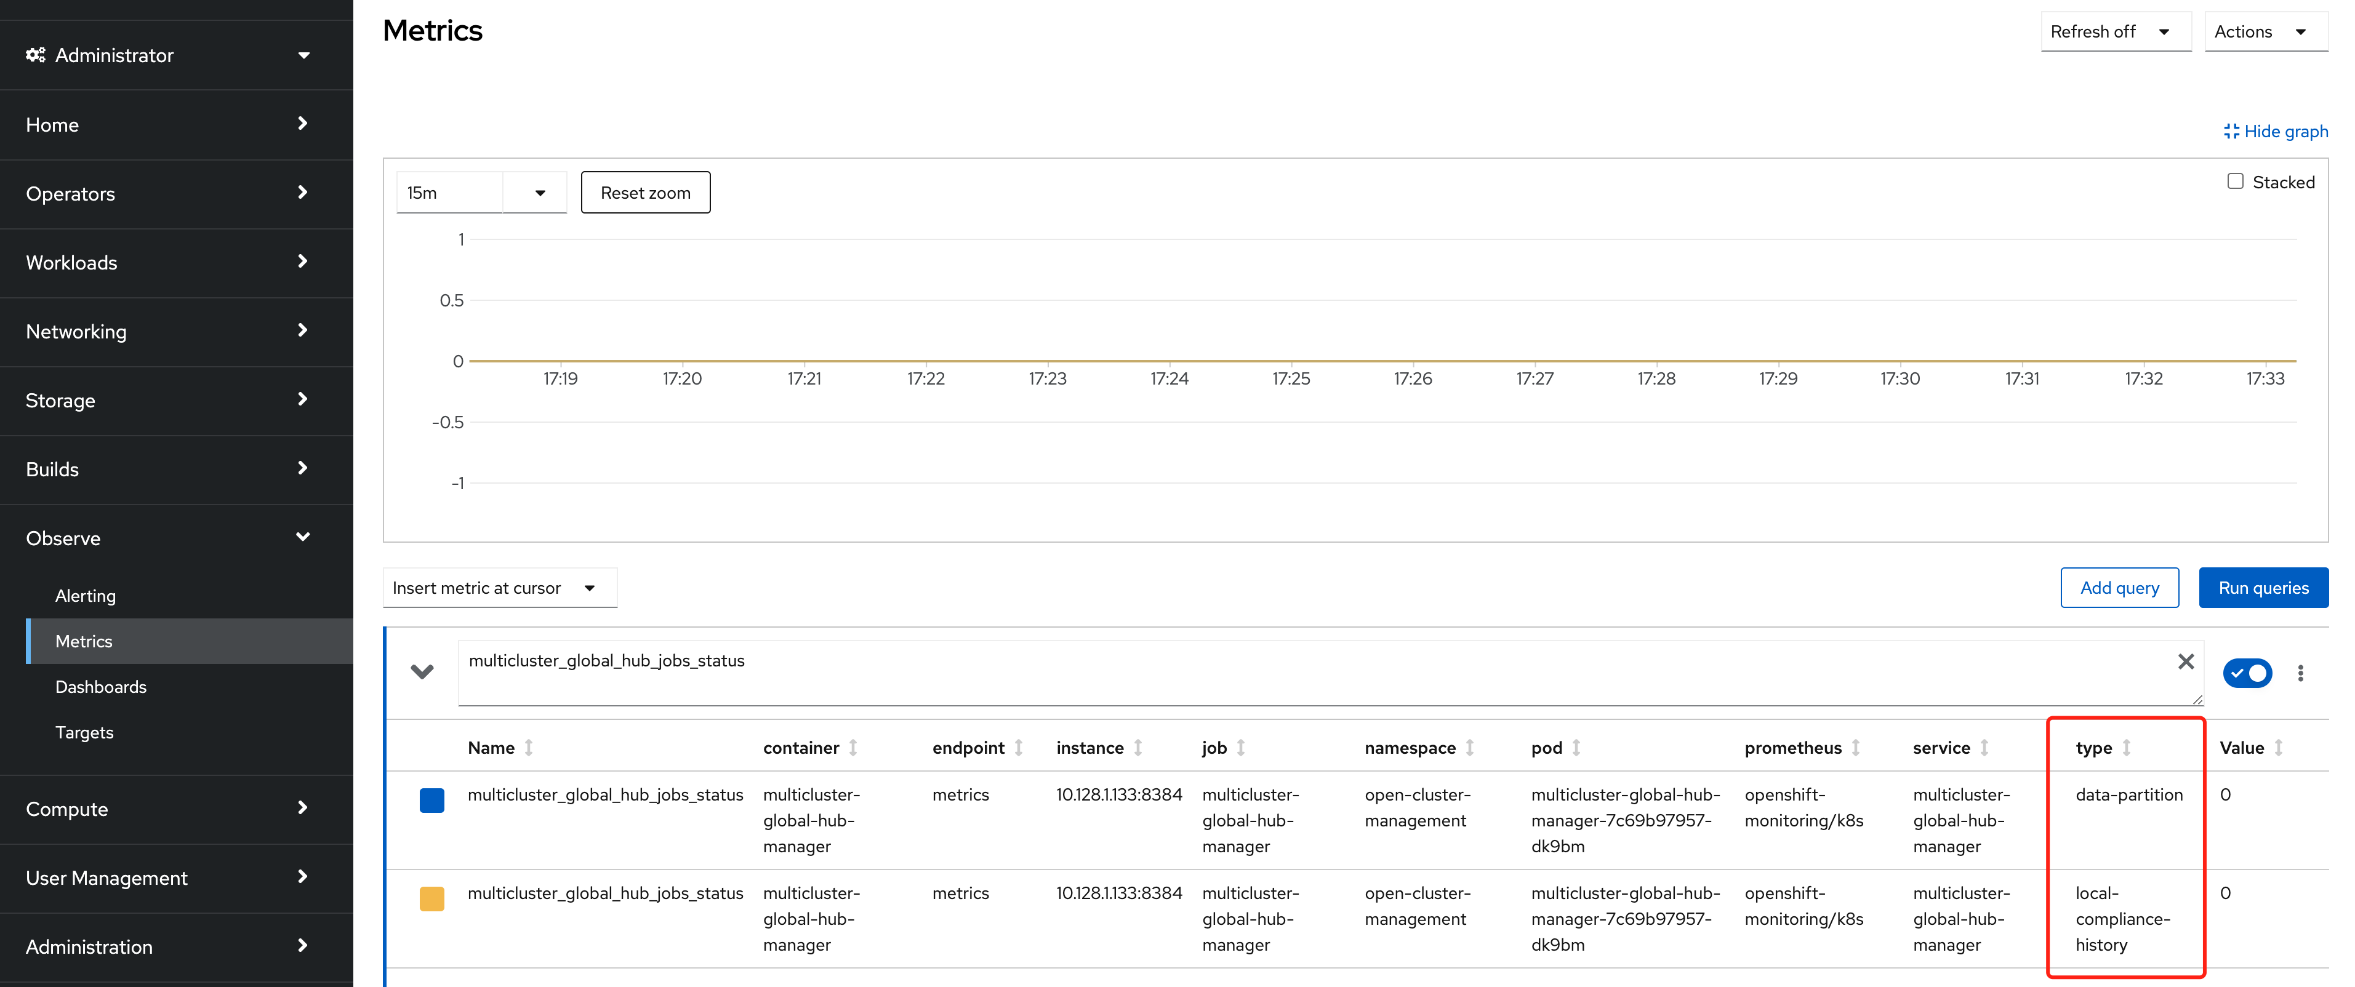Open the query kebab menu icon
Screen dimensions: 2355x987
[2300, 674]
